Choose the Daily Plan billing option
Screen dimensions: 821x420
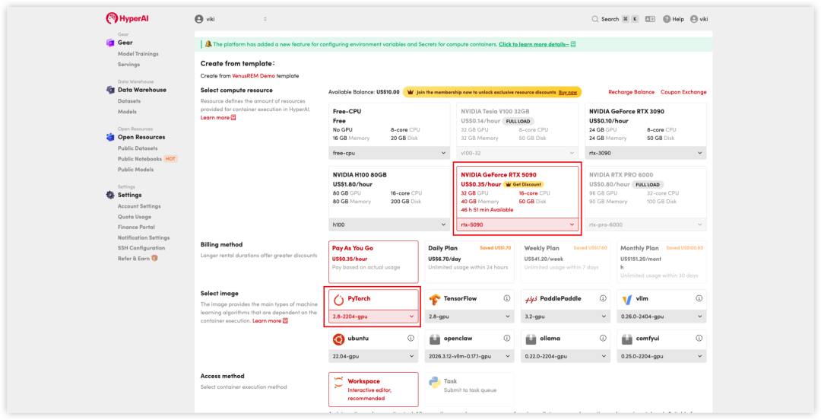tap(470, 262)
